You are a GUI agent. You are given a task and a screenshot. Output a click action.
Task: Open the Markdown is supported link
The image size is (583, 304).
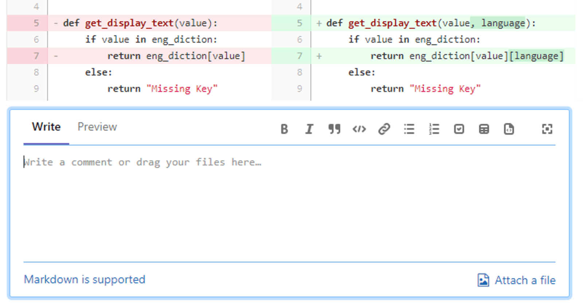click(x=85, y=279)
